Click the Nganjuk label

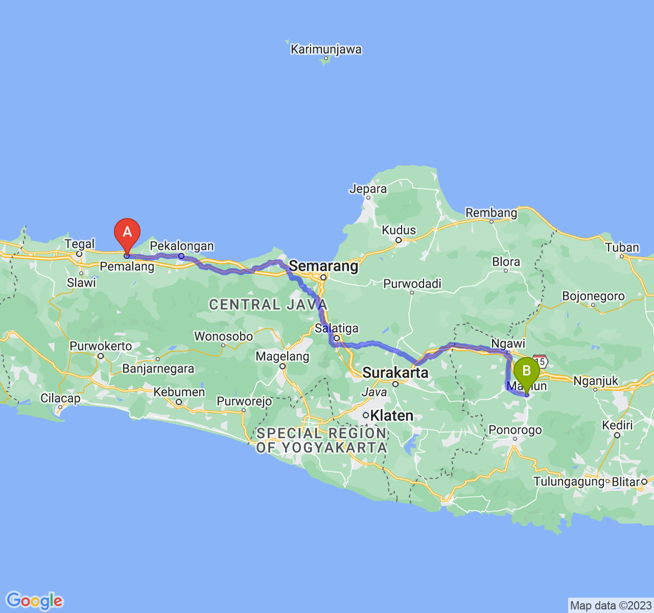coord(596,381)
